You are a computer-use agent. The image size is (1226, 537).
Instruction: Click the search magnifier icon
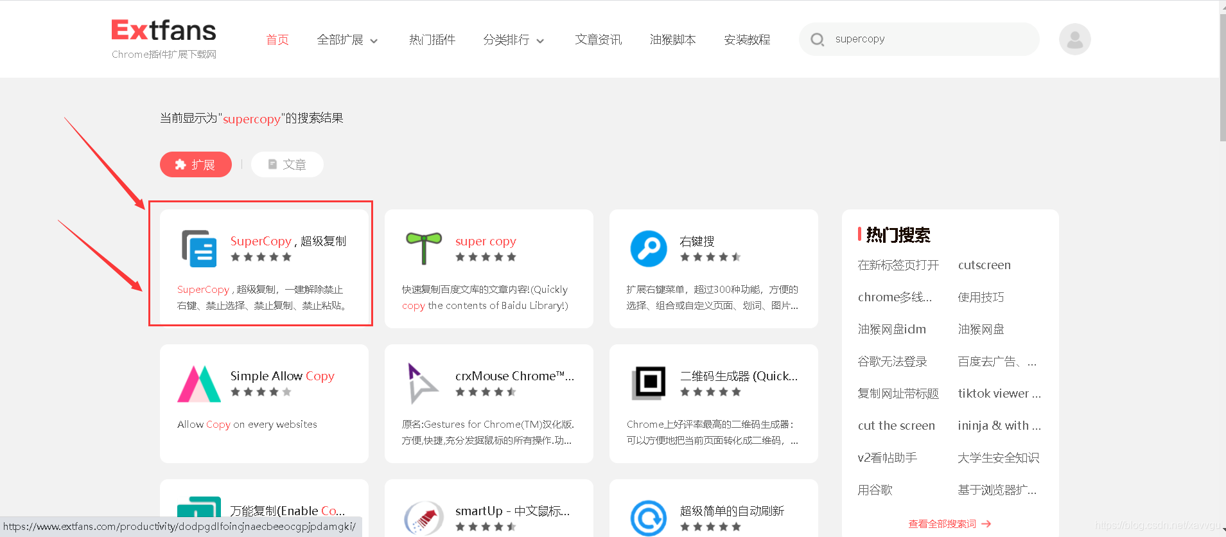pyautogui.click(x=817, y=40)
